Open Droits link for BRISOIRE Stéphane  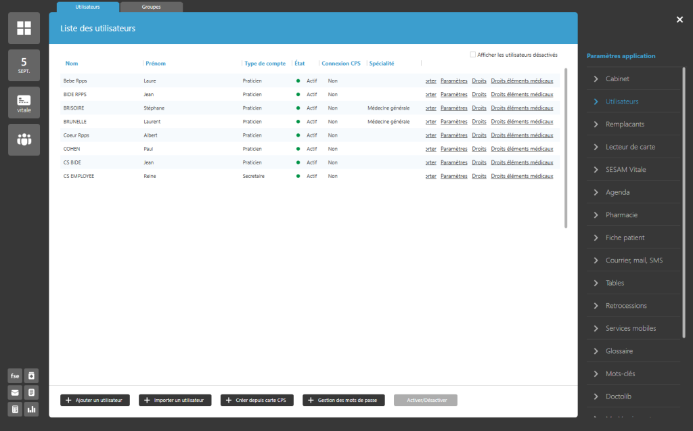coord(479,108)
